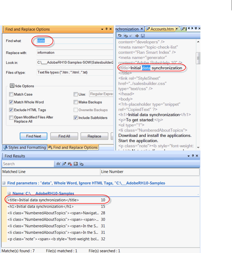Close the Find and Replace Options panel
The height and width of the screenshot is (253, 232).
click(x=110, y=29)
